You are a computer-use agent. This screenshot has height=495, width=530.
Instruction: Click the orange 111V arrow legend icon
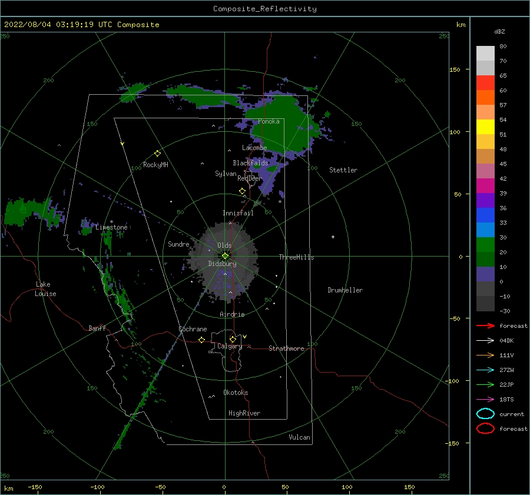(x=485, y=355)
